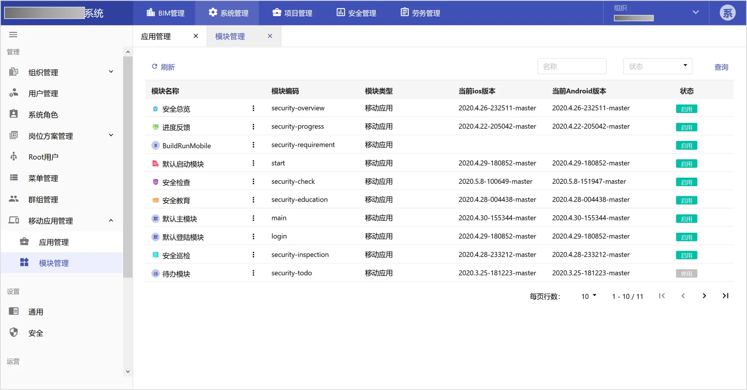Go to the previous page
Image resolution: width=747 pixels, height=390 pixels.
tap(683, 296)
